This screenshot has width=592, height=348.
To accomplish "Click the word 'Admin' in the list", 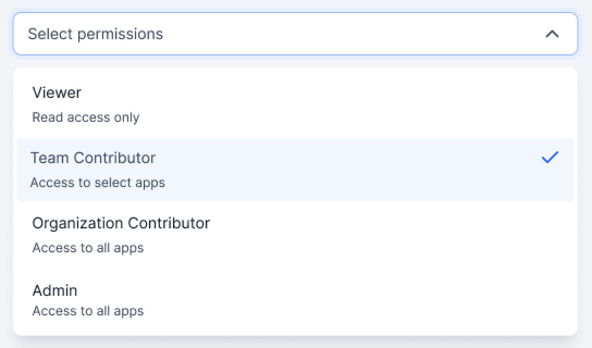I will 55,291.
